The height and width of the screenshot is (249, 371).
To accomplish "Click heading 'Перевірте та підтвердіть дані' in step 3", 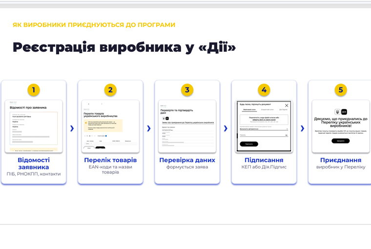I will click(177, 111).
